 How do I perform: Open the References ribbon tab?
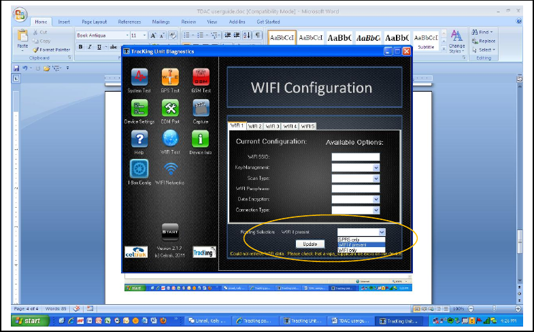pos(129,22)
